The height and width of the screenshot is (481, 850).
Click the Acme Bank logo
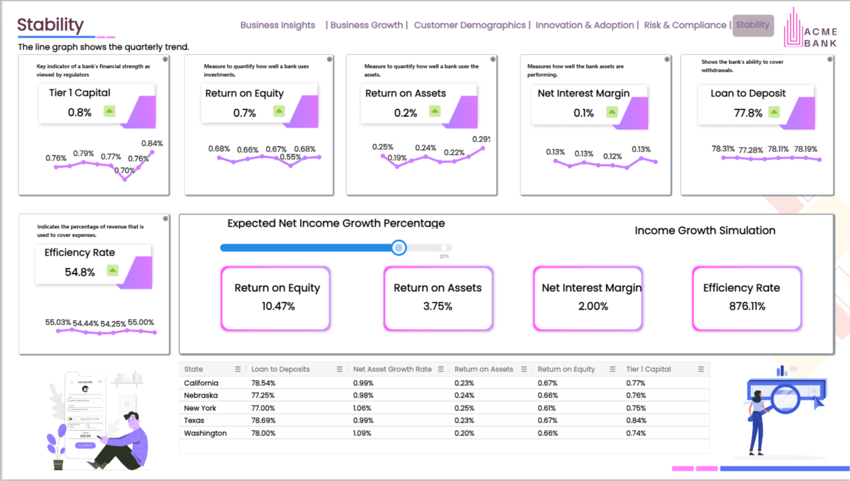click(x=810, y=28)
